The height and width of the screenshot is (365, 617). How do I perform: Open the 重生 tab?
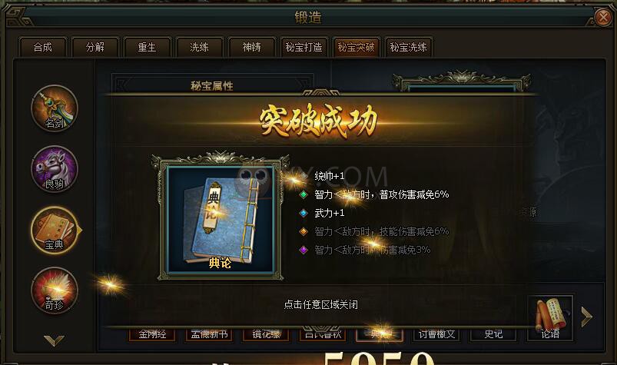[x=148, y=48]
